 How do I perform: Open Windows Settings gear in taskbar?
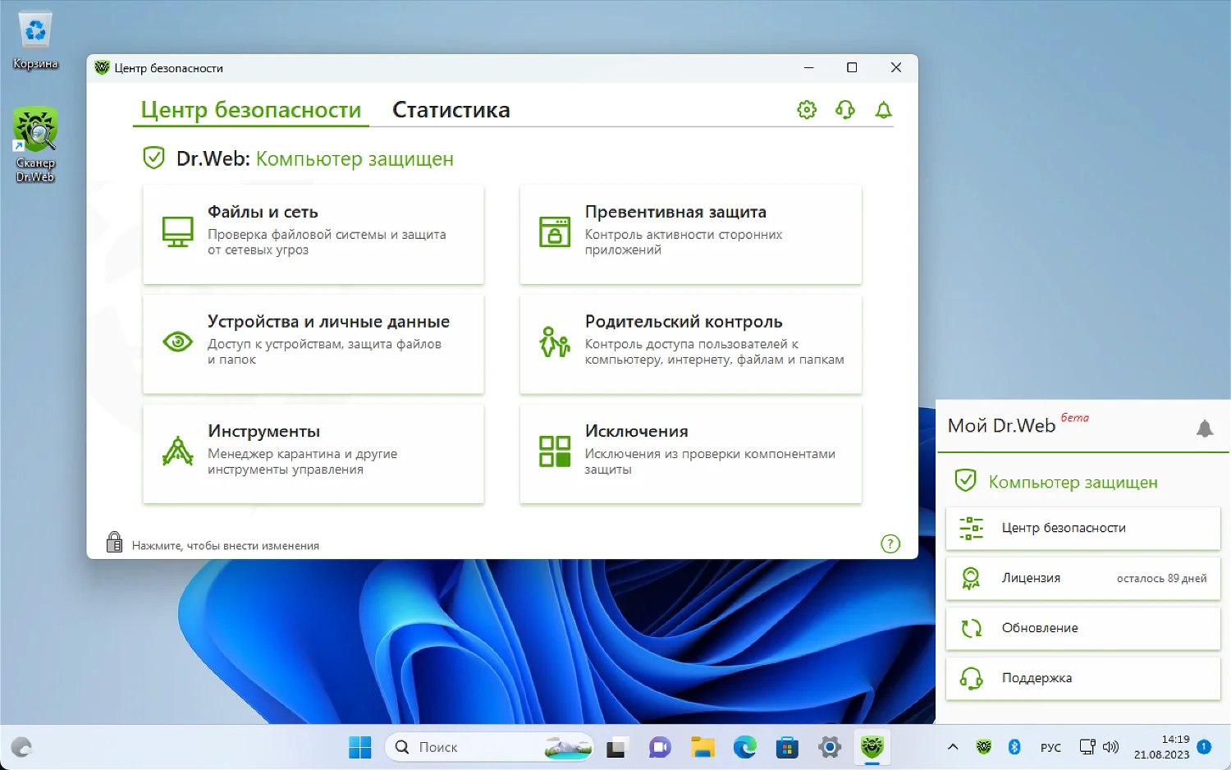tap(830, 747)
